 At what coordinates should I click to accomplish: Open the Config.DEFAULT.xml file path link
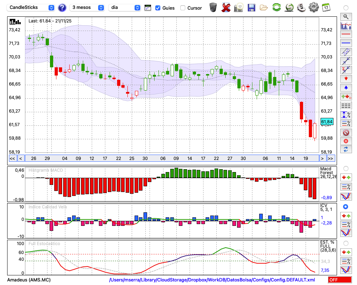click(212, 280)
